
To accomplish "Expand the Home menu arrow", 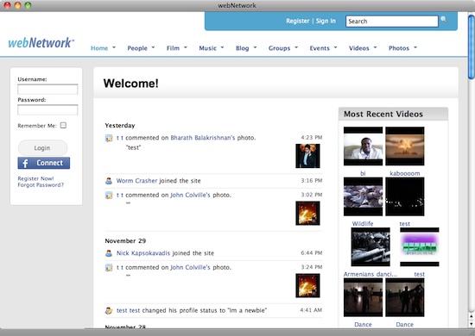I will (114, 47).
